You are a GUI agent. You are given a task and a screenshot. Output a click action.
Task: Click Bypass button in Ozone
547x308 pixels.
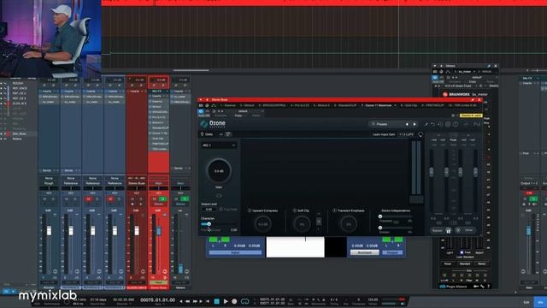437,230
